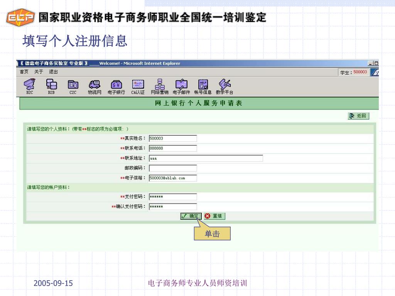Focus the empty 邮政编码 field

[173, 168]
